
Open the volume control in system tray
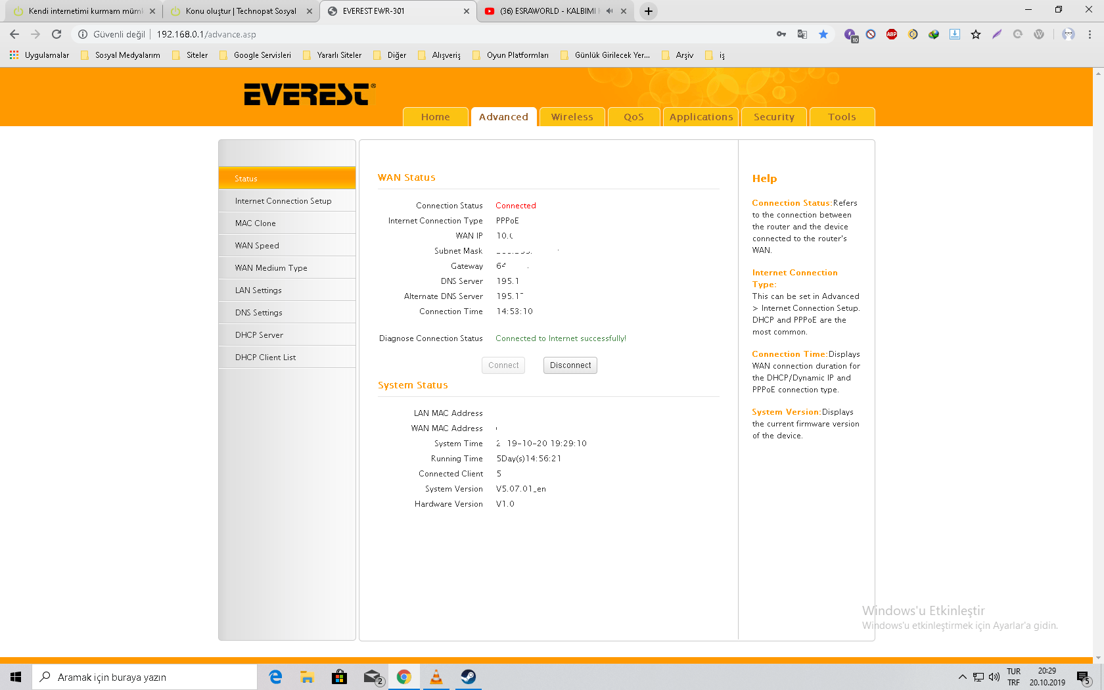coord(994,677)
